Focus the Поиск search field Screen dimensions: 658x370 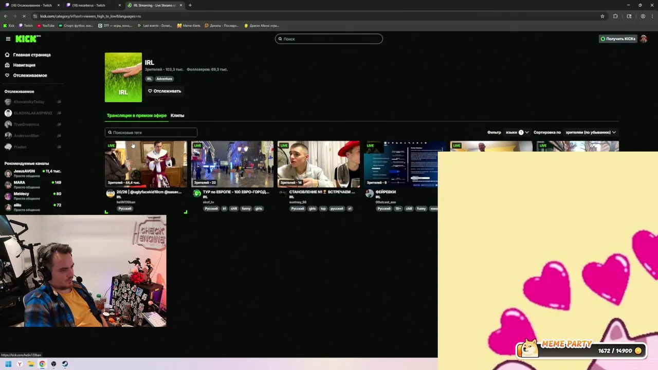pos(329,39)
